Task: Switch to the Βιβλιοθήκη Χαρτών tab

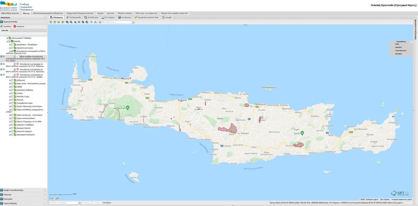Action: tap(10, 13)
